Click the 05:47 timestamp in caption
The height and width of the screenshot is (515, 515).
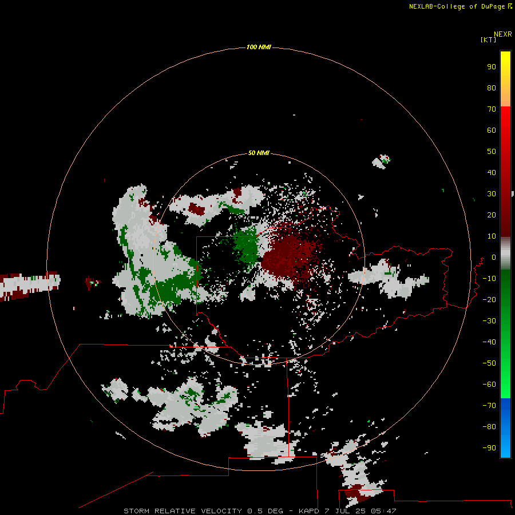tap(383, 511)
